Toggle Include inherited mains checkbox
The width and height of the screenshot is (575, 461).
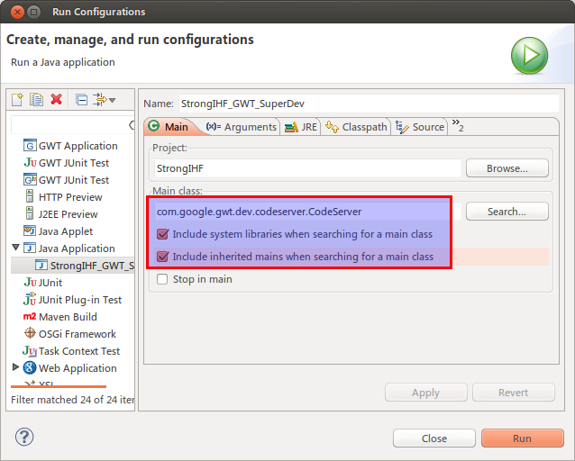click(162, 256)
